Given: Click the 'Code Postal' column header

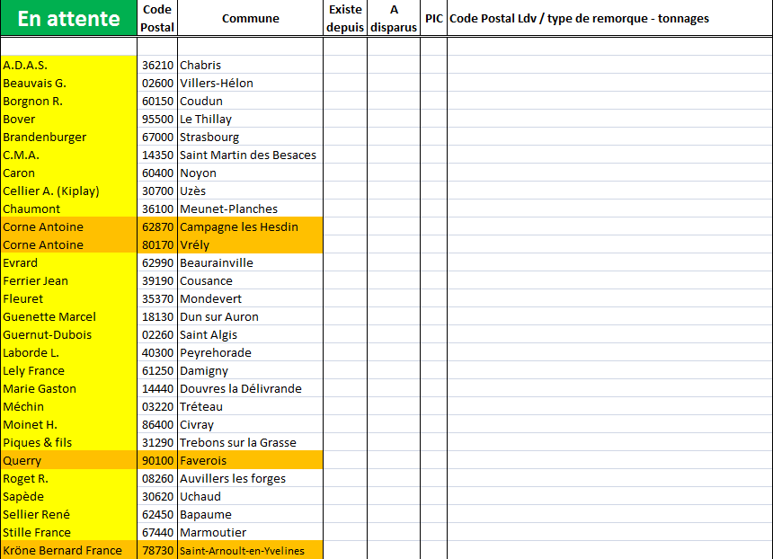Looking at the screenshot, I should coord(157,18).
